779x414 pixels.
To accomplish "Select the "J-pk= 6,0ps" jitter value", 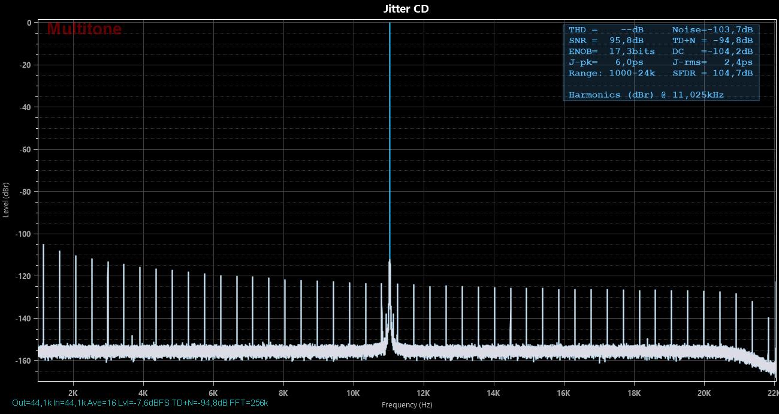I will [606, 62].
